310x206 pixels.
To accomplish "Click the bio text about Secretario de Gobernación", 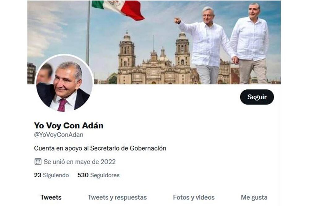I will [x=100, y=148].
